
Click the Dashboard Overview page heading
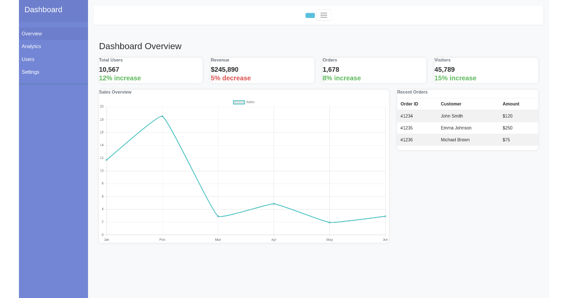140,46
